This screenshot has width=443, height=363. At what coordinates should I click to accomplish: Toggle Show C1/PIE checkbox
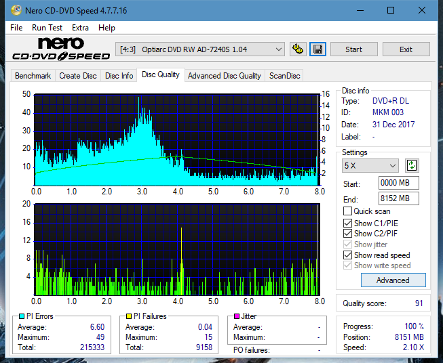coord(347,223)
